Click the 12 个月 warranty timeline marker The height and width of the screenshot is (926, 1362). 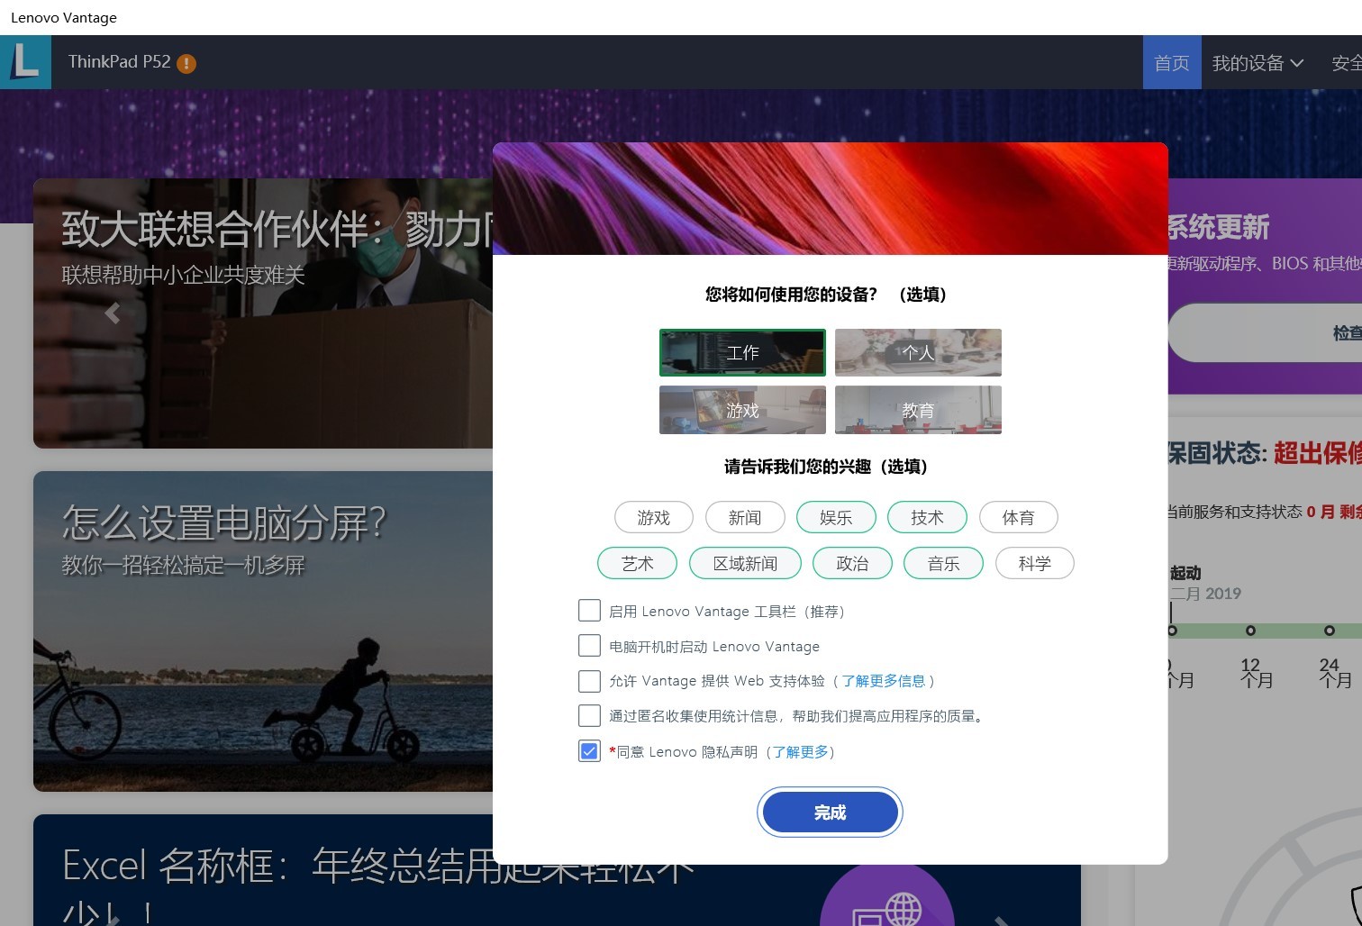(1250, 631)
